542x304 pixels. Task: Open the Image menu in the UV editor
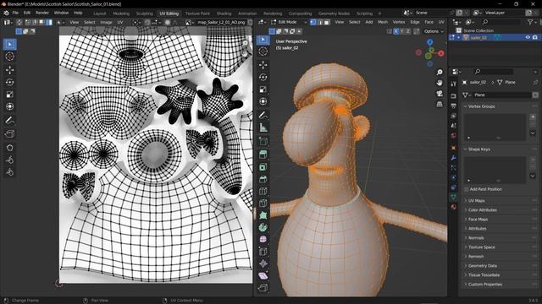(106, 23)
